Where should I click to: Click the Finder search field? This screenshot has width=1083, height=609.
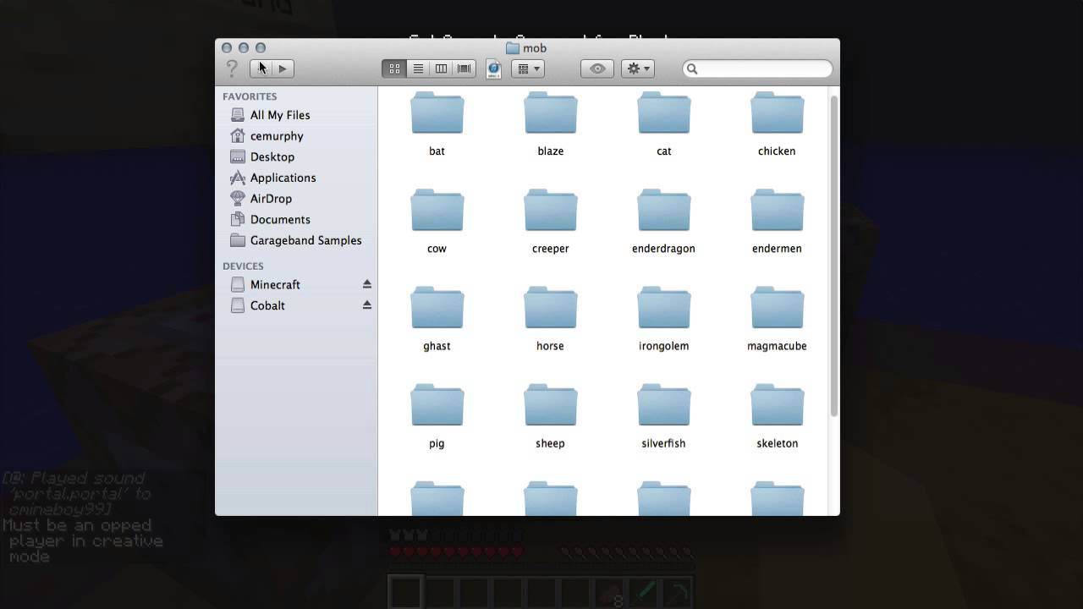tap(757, 69)
